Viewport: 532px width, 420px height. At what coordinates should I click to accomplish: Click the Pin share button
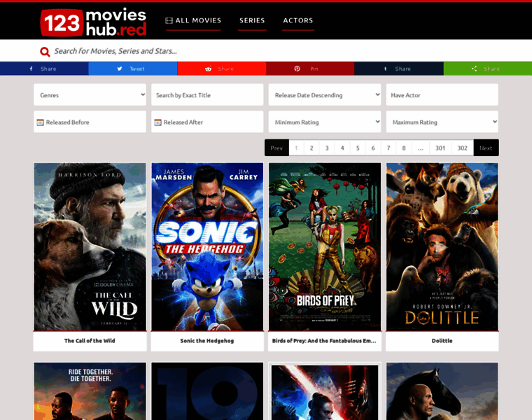pos(310,69)
